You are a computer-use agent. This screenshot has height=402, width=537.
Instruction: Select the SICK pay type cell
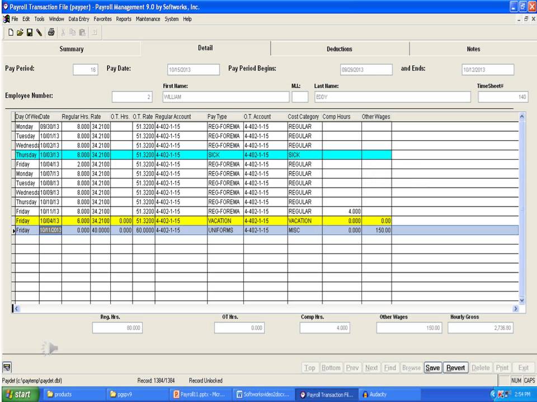pos(225,155)
